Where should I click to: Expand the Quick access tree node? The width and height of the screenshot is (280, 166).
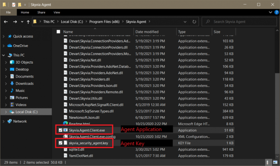click(3, 36)
